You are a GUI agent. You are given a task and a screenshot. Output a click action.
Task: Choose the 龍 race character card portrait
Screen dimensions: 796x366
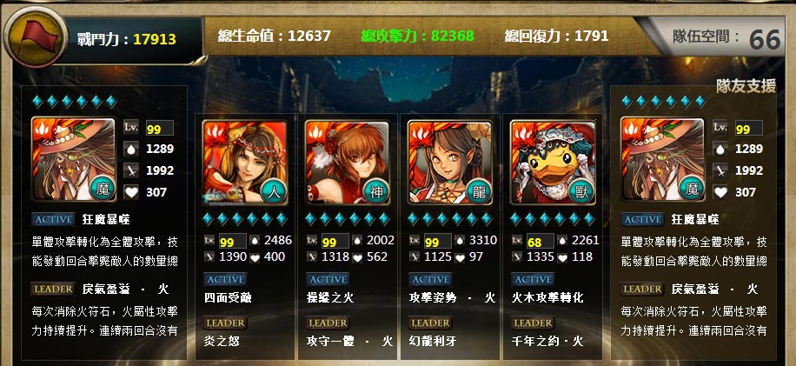450,163
